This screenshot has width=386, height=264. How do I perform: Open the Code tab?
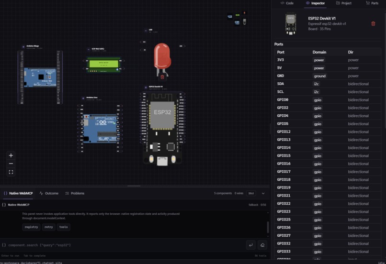[x=287, y=3]
